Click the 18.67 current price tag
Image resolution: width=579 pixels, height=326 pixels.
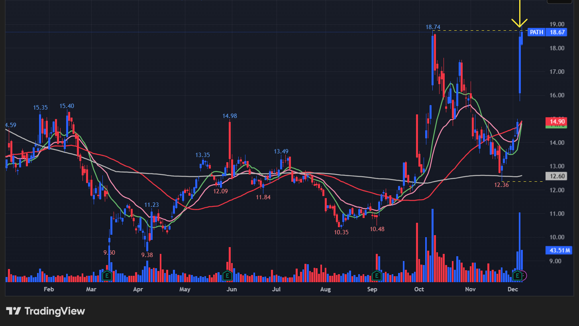click(x=557, y=32)
